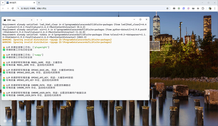Open the green circle extension icon

[x=179, y=8]
